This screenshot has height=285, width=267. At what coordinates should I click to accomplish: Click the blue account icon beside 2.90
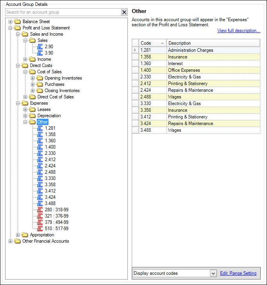(x=39, y=47)
